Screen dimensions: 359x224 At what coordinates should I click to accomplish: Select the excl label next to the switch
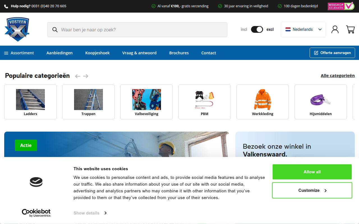click(x=270, y=29)
